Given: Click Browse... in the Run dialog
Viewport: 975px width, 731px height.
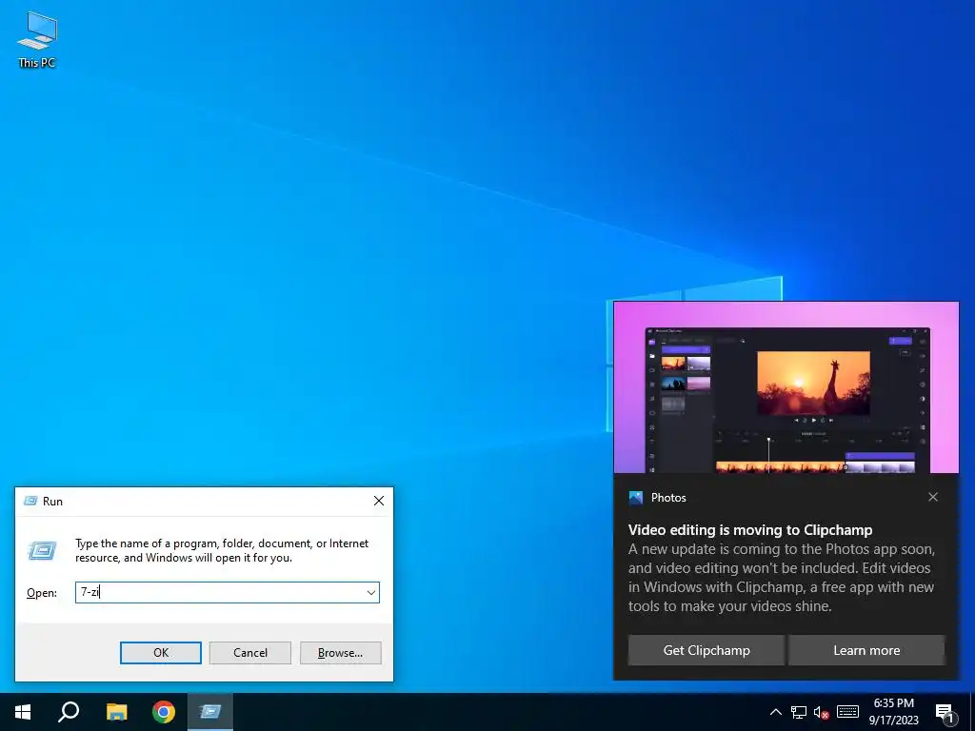Looking at the screenshot, I should click(340, 653).
